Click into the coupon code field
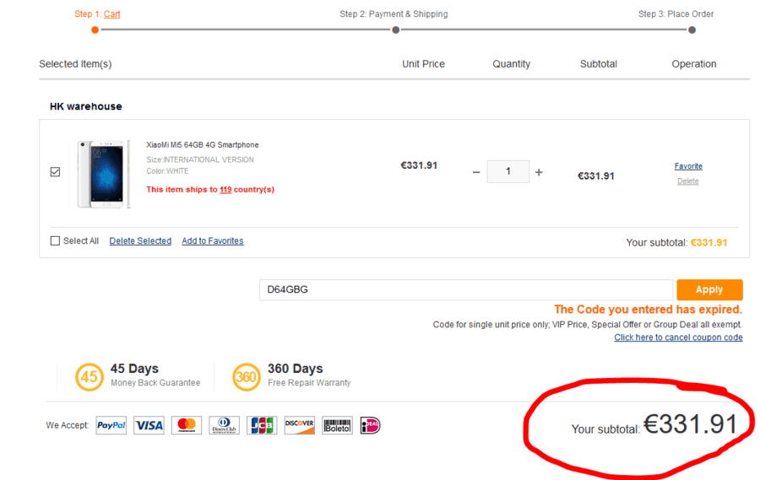Screen dimensions: 760x480 466,289
